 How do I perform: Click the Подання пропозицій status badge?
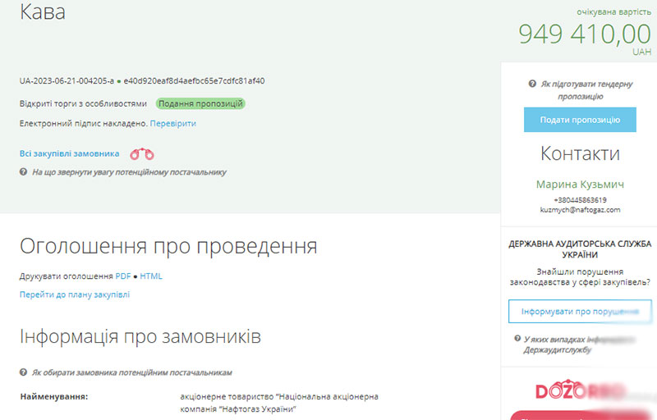tap(200, 104)
